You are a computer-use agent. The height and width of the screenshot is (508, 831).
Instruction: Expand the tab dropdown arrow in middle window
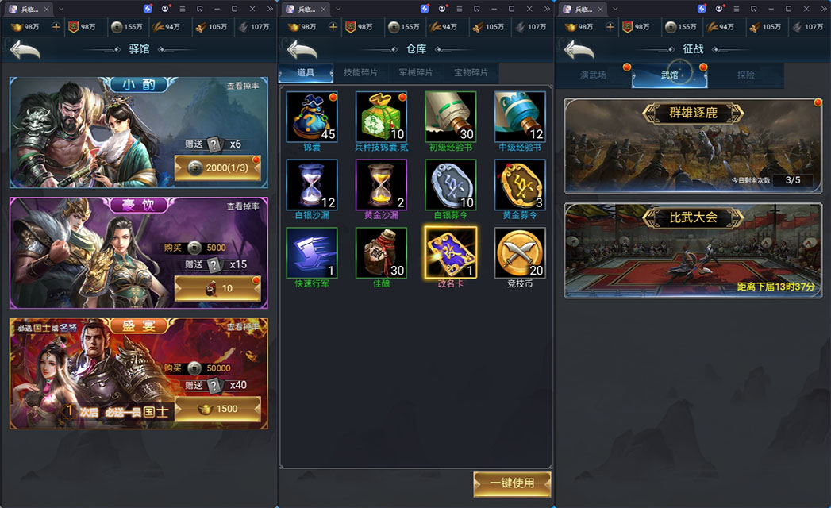click(x=338, y=9)
